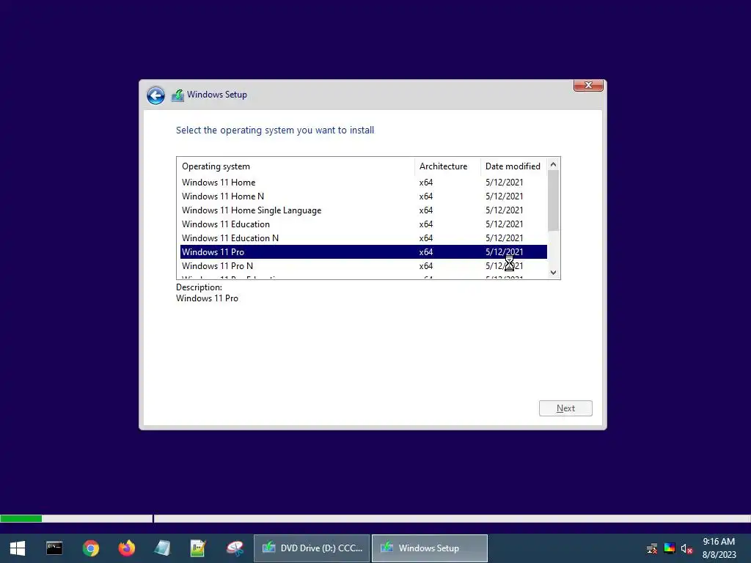Pick Windows 11 Education N
This screenshot has height=563, width=751.
[364, 238]
